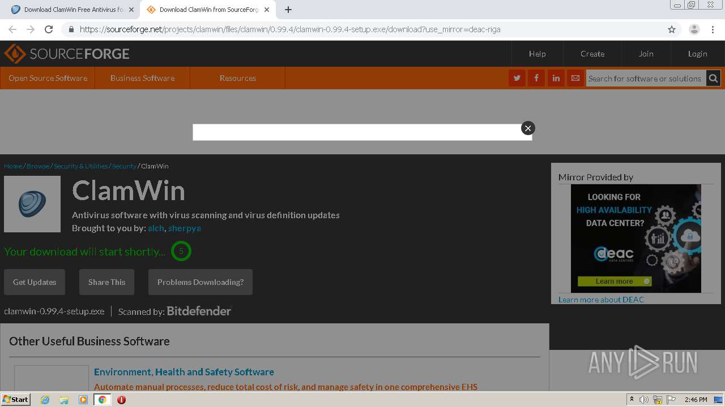This screenshot has height=407, width=725.
Task: Click the Share This button
Action: tap(106, 282)
